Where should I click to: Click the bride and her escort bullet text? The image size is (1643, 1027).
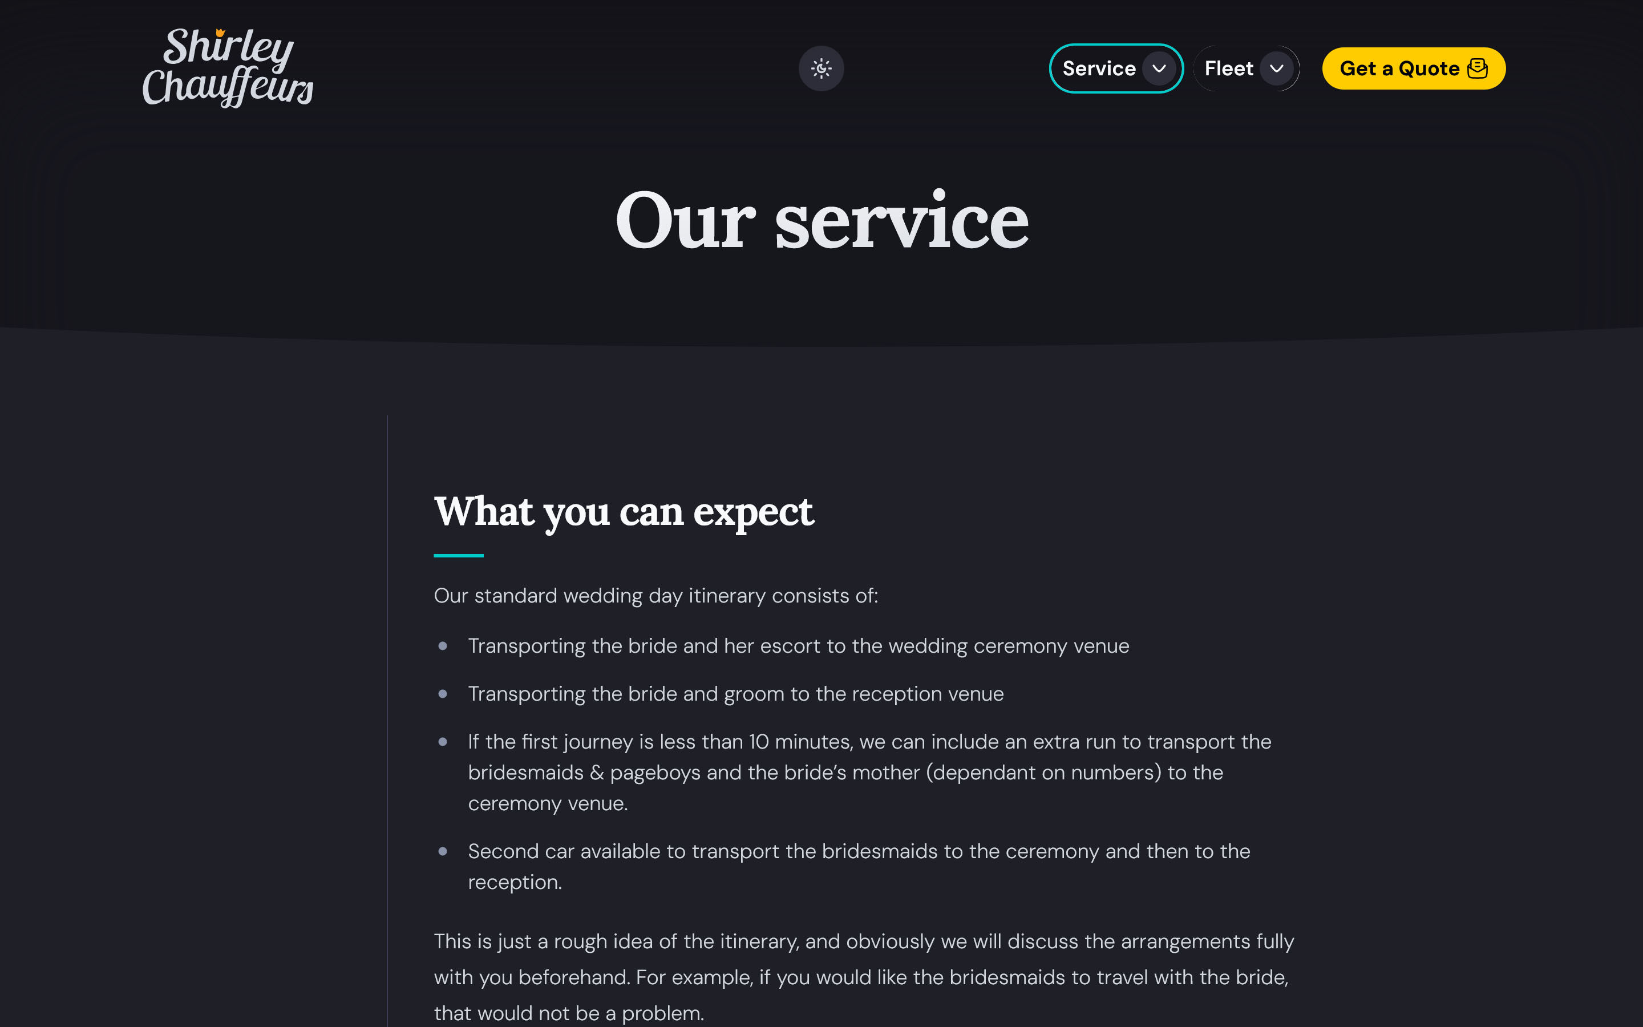(x=799, y=646)
